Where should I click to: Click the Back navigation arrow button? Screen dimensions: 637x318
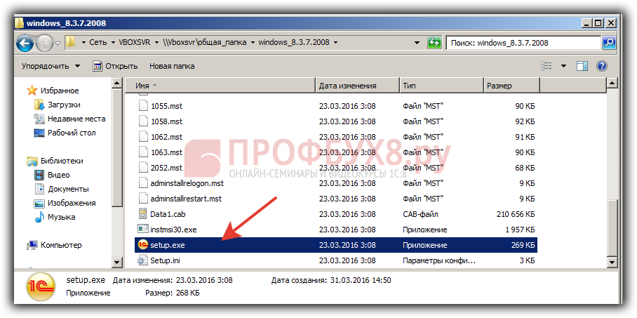click(25, 43)
